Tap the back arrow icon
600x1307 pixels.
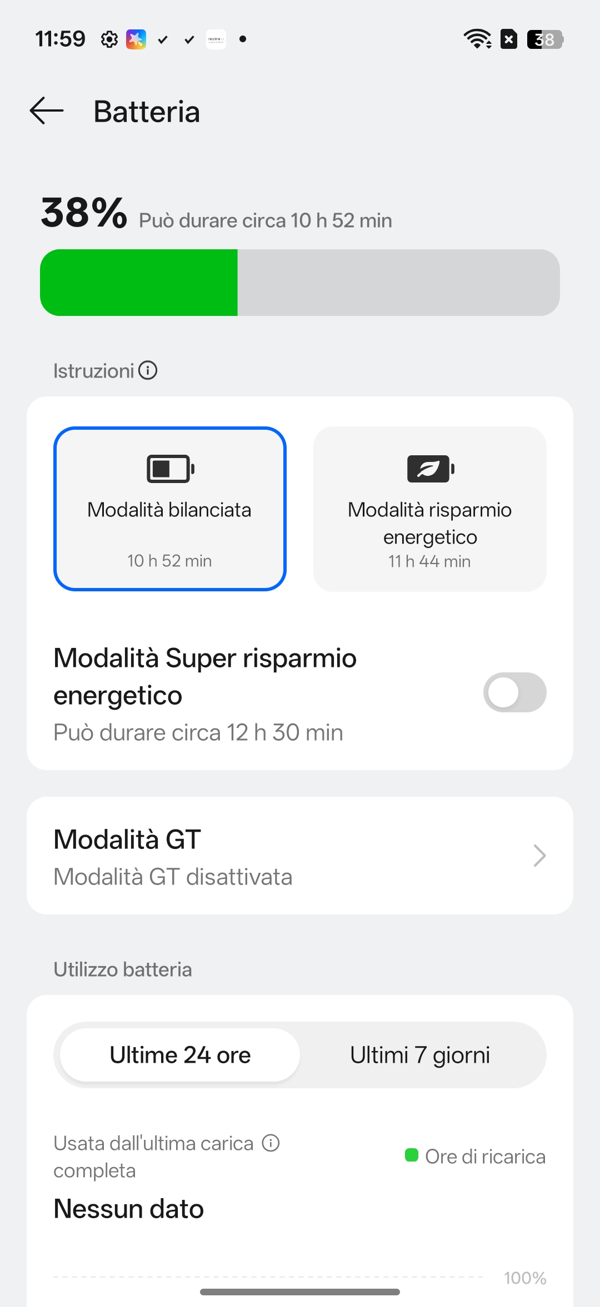click(x=47, y=110)
